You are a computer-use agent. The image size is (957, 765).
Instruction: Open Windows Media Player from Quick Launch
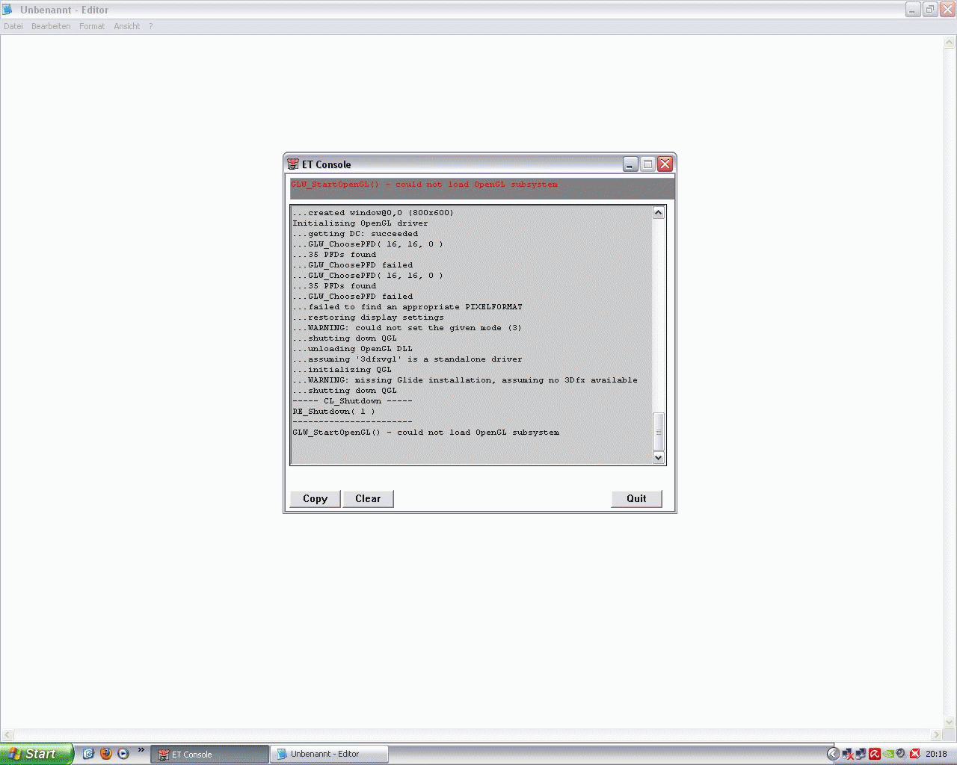[123, 754]
